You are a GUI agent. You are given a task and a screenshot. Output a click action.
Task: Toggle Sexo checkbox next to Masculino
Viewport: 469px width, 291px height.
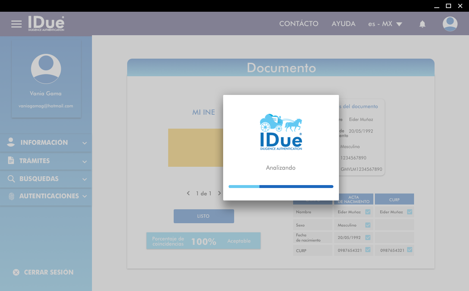tap(368, 225)
